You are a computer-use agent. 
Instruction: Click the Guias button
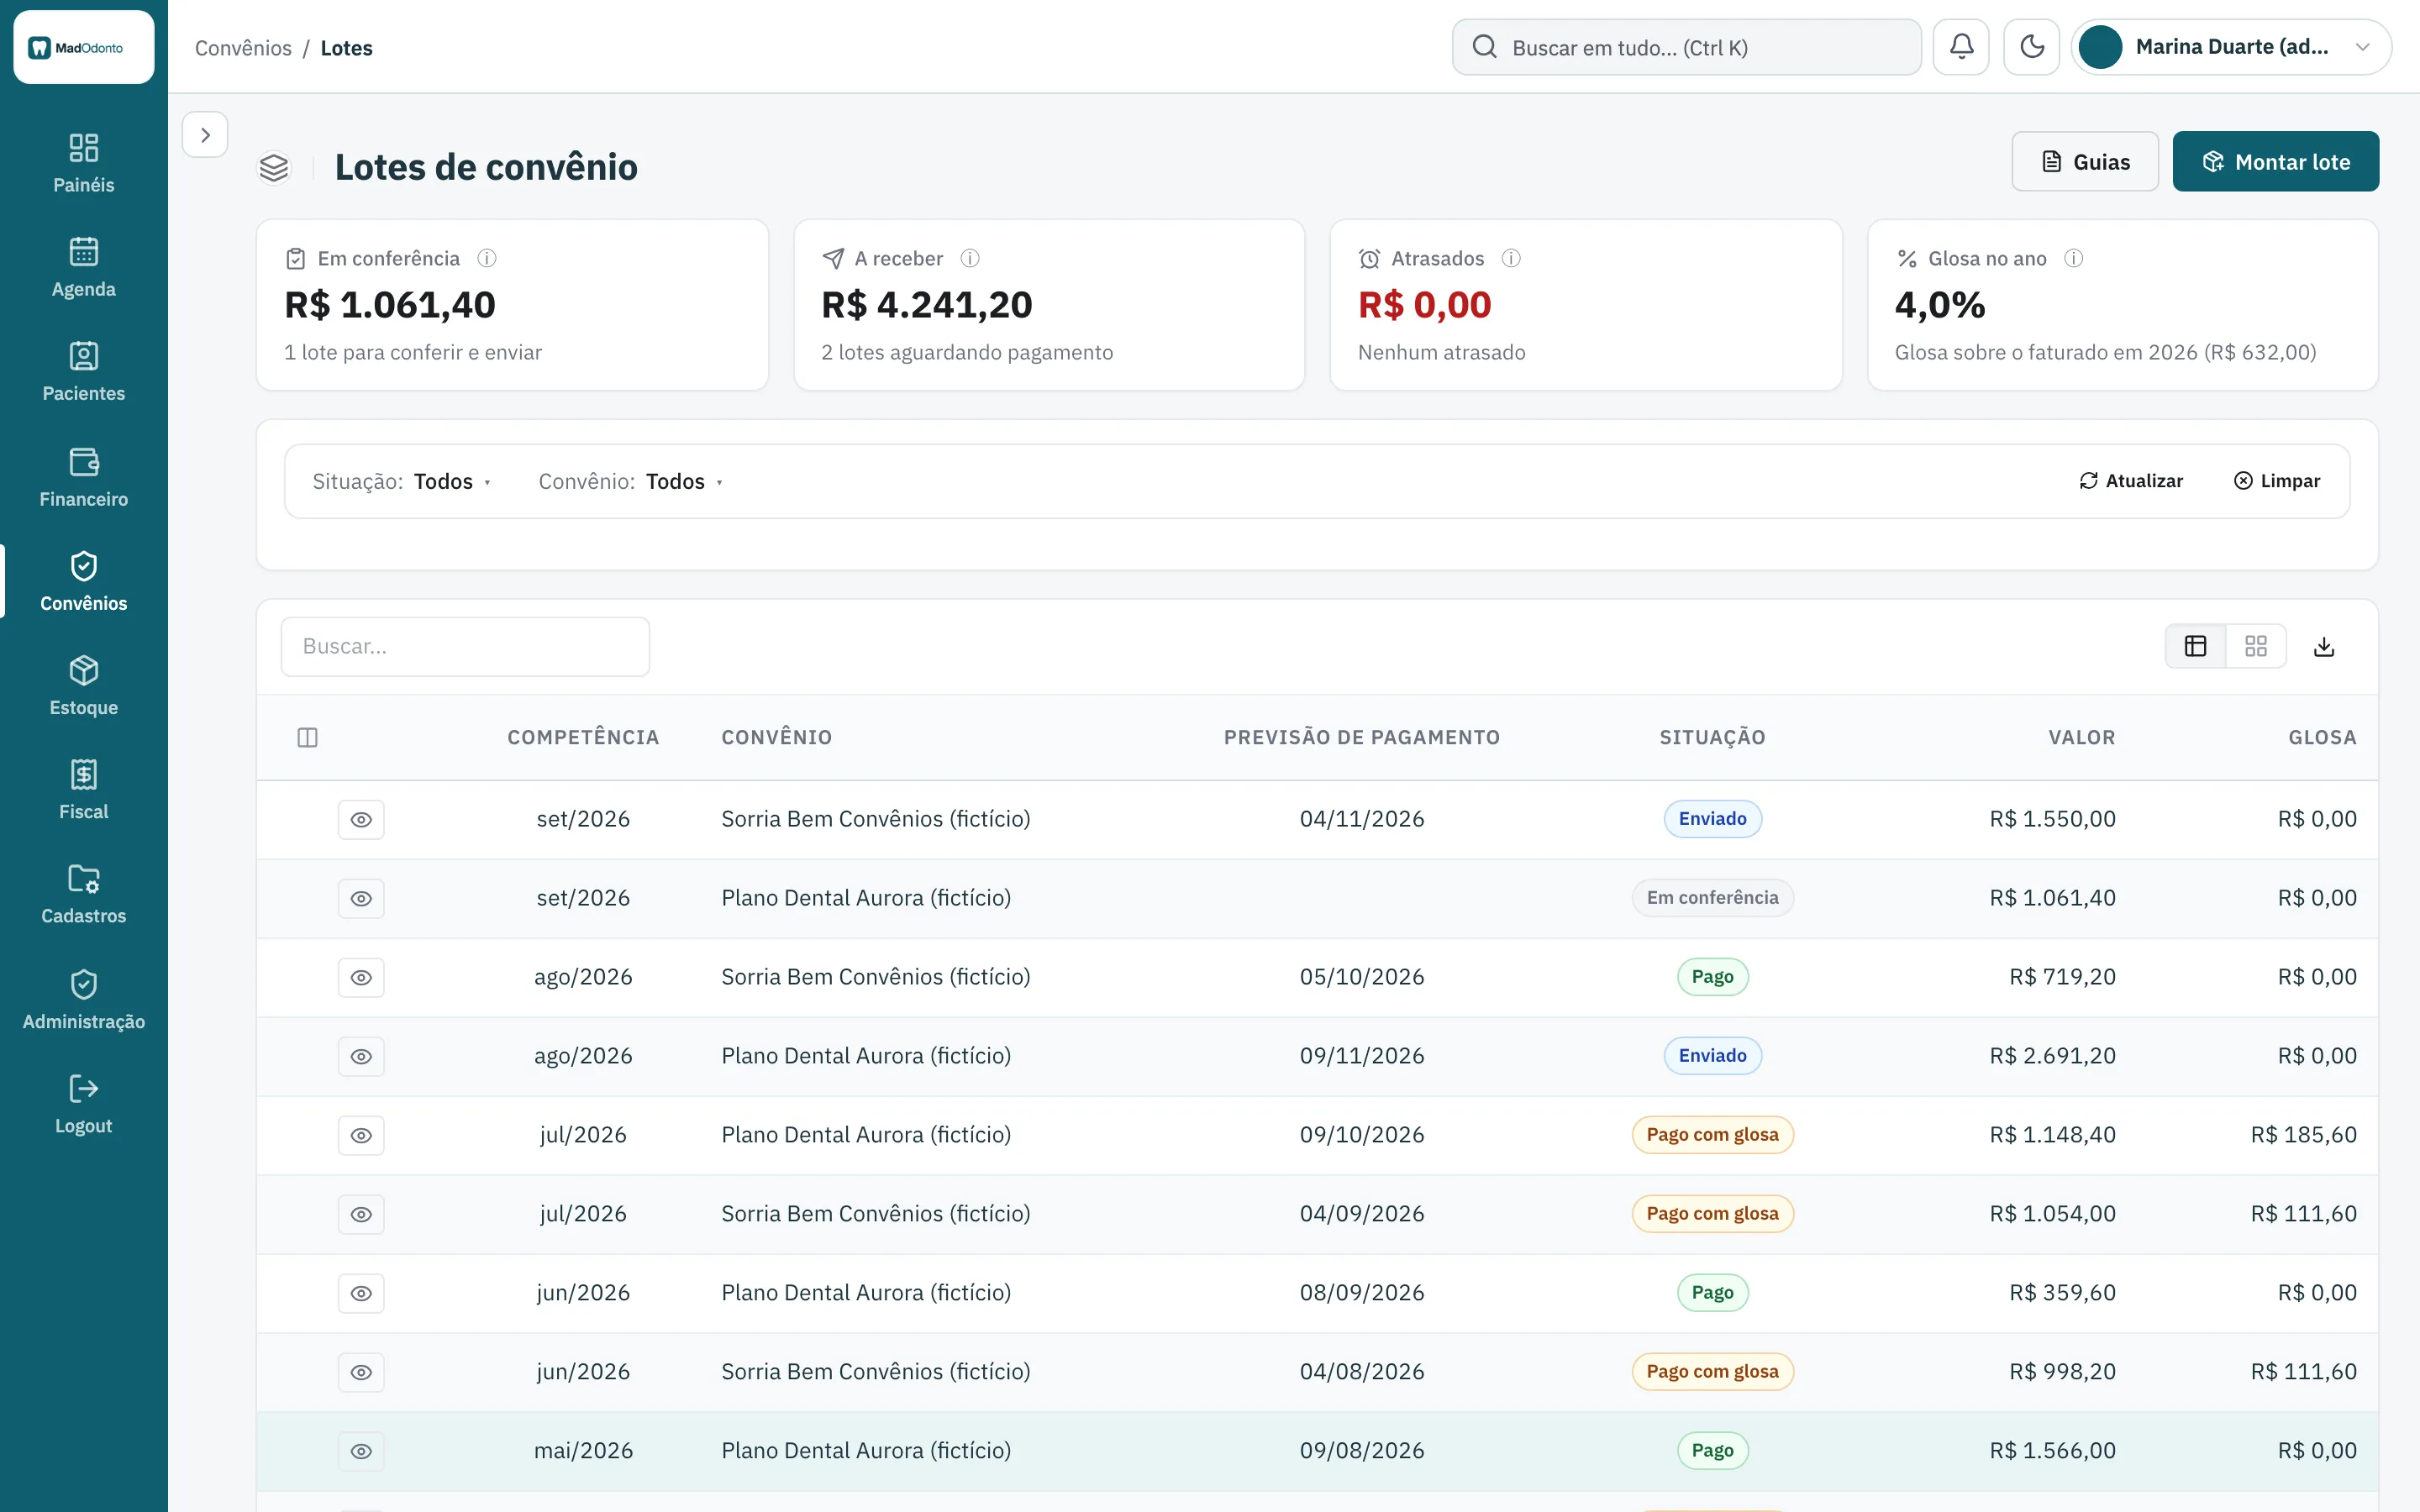2085,162
